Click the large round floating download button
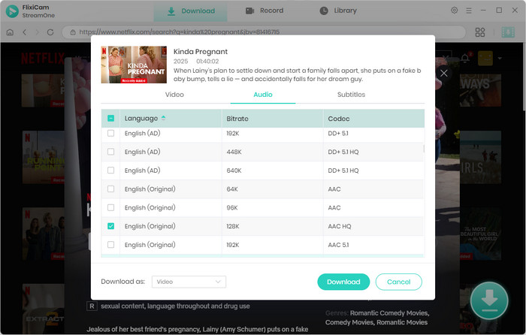Image resolution: width=526 pixels, height=335 pixels. [x=489, y=300]
